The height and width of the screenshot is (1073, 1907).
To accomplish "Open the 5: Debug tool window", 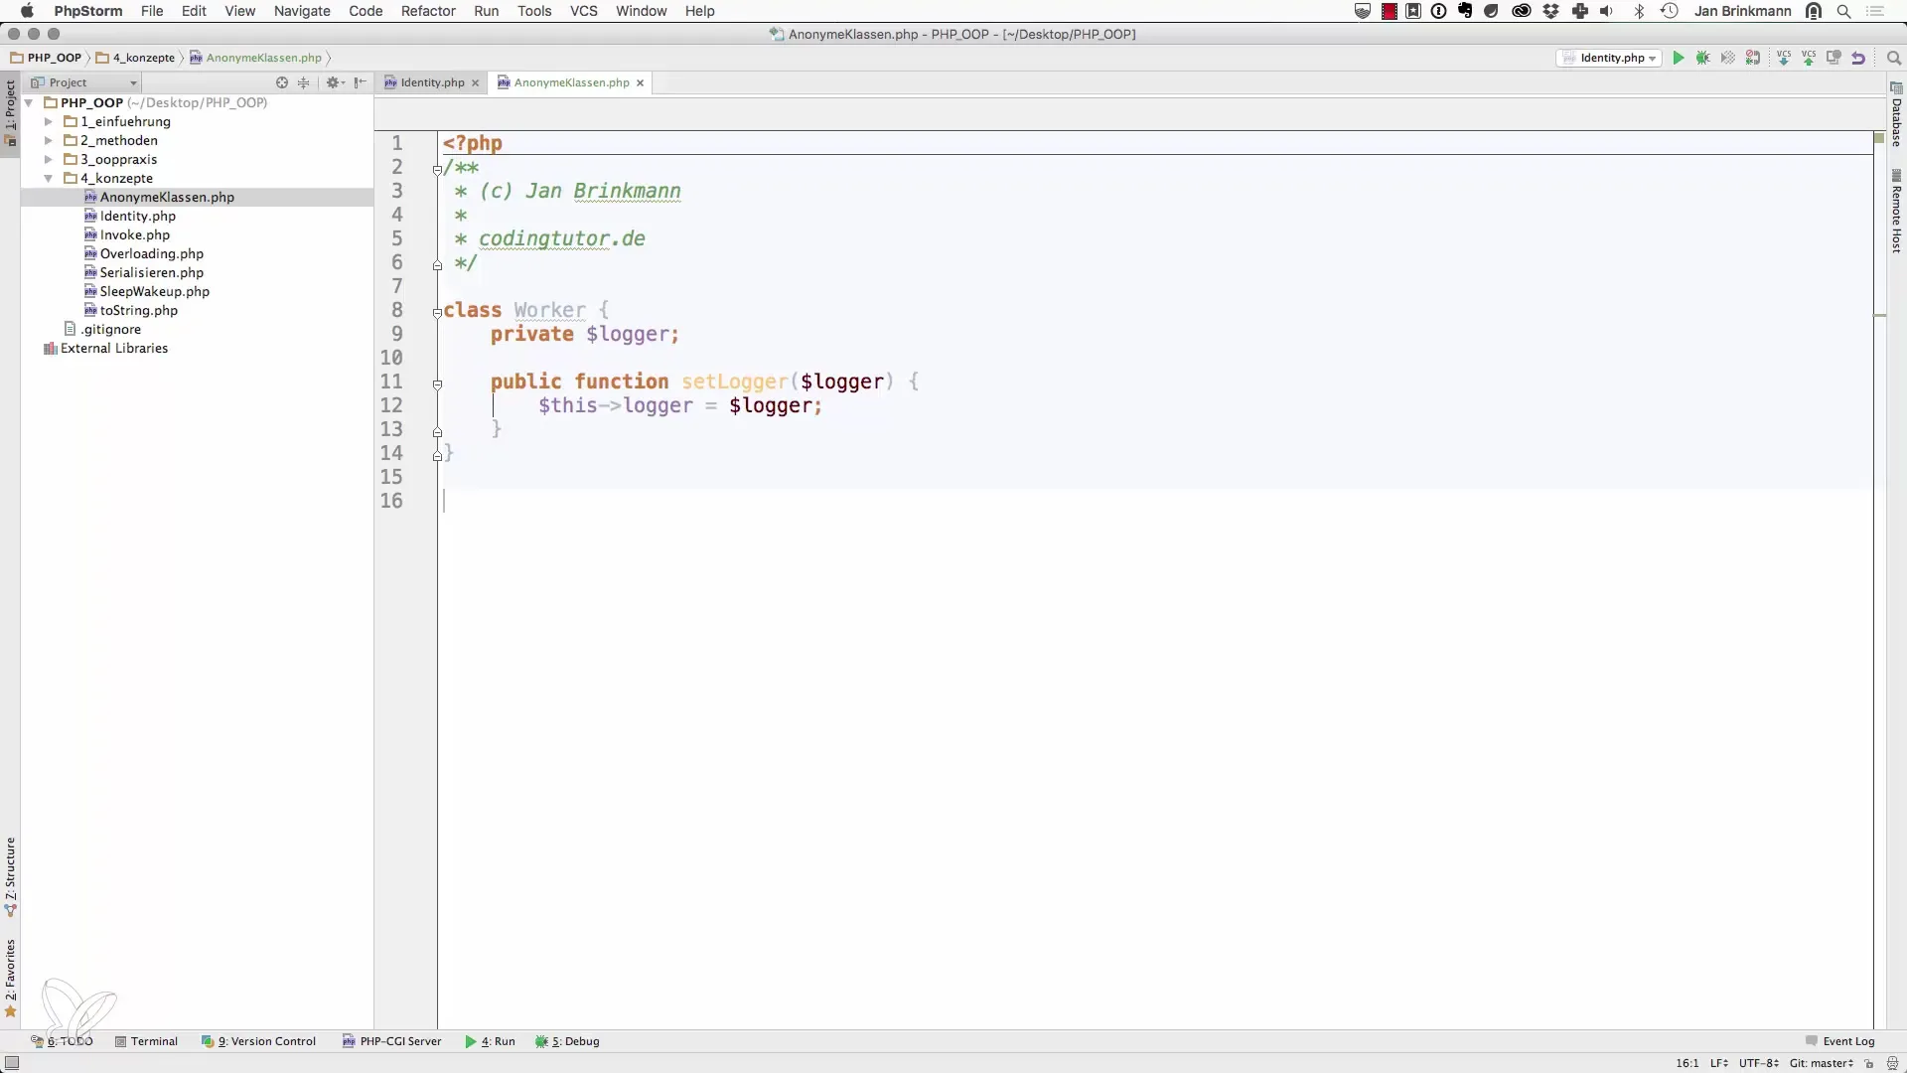I will tap(567, 1041).
